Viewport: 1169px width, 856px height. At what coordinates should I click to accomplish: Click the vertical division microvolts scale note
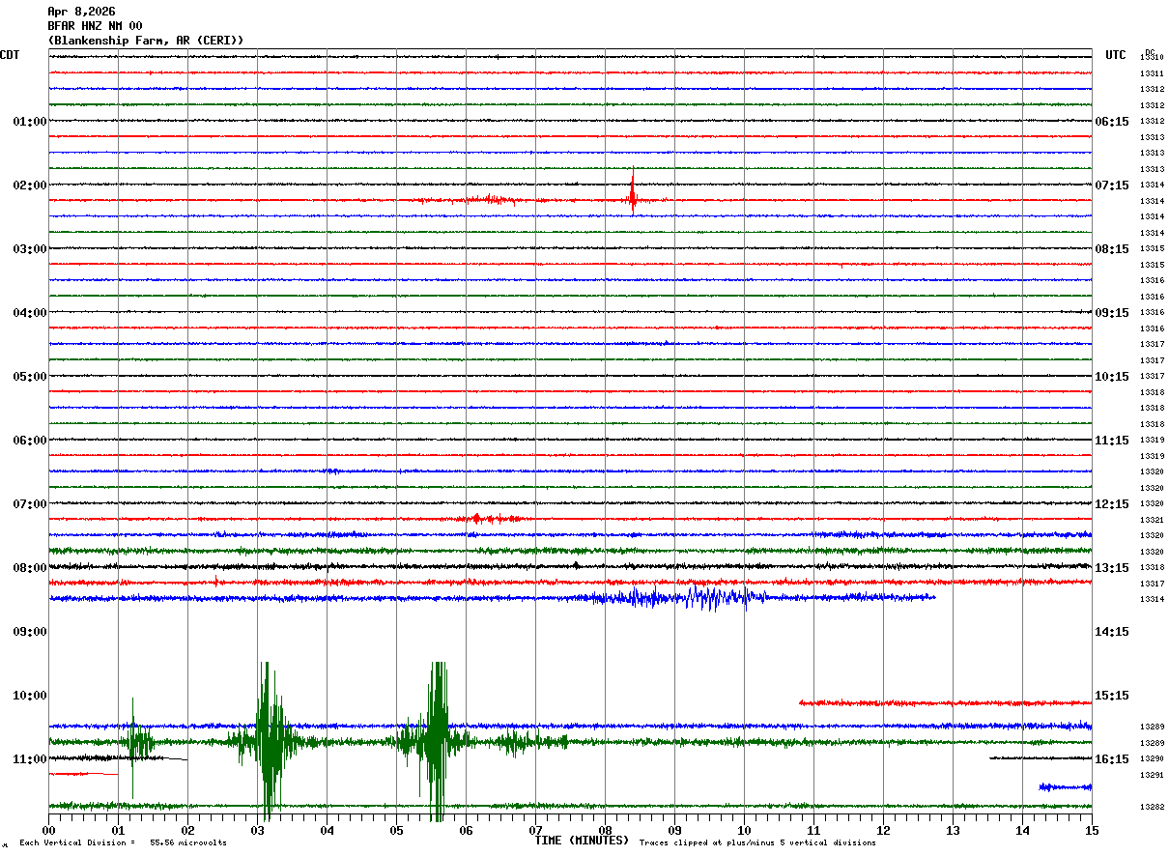pyautogui.click(x=123, y=843)
